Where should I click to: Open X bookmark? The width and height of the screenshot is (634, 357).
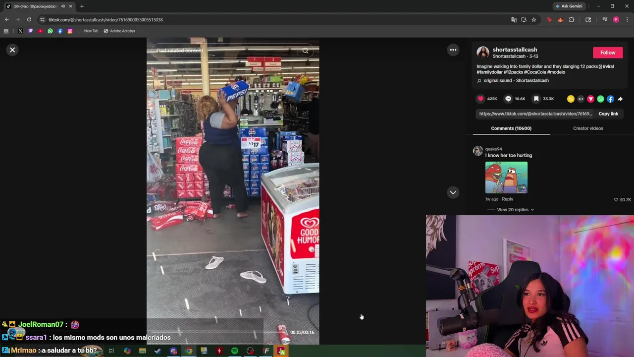pos(20,31)
